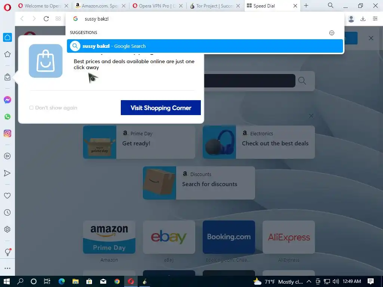Close the Amazon.com tab
The image size is (383, 287).
(123, 6)
